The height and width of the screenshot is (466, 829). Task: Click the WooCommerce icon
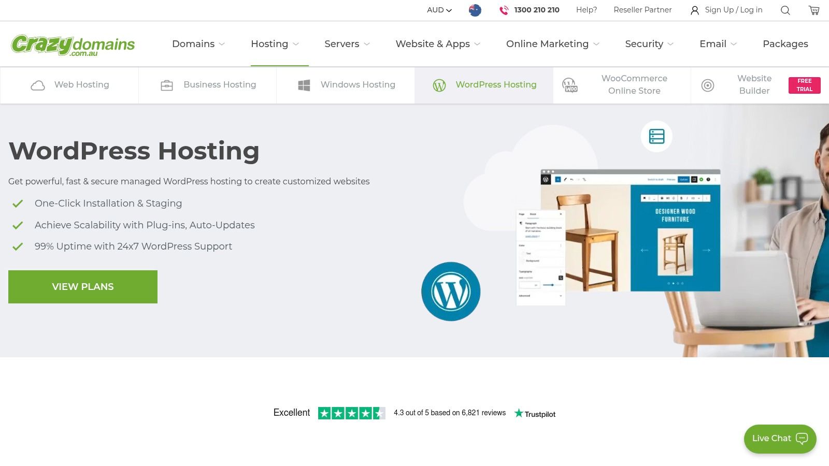coord(570,85)
